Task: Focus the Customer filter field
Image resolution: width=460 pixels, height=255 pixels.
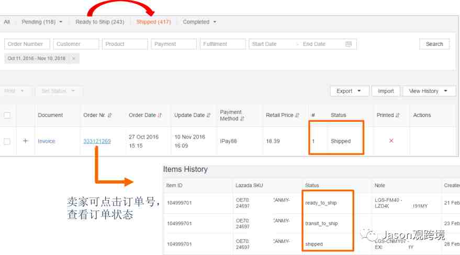Action: [76, 44]
